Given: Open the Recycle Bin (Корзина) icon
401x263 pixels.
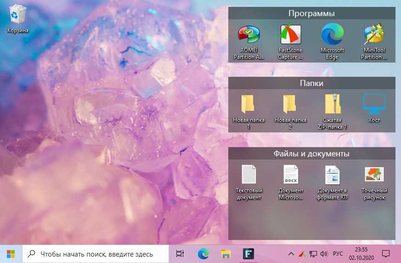Looking at the screenshot, I should pos(17,16).
